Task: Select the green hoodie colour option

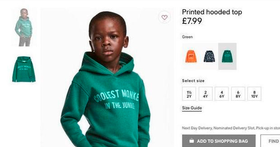Action: point(227,56)
